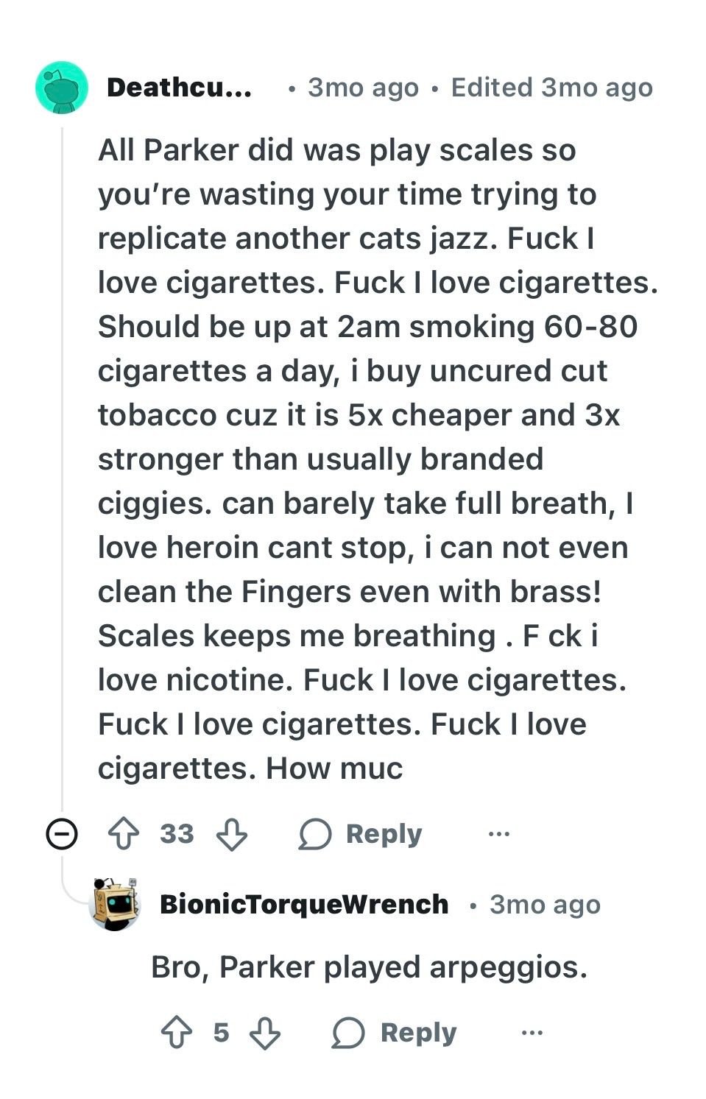The height and width of the screenshot is (1099, 706).
Task: Upvote the Deathcu comment with 33 points
Action: coord(124,835)
